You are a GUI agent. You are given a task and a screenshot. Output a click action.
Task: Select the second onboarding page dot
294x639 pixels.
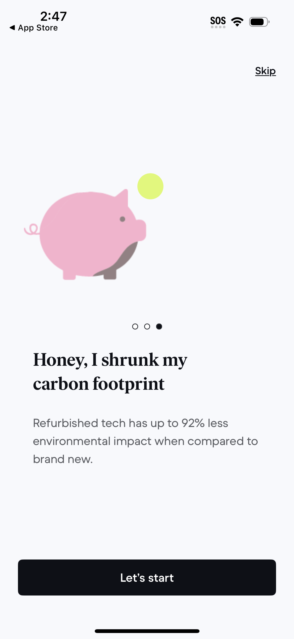click(x=147, y=326)
